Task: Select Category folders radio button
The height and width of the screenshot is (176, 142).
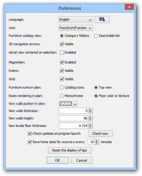Action: [62, 36]
